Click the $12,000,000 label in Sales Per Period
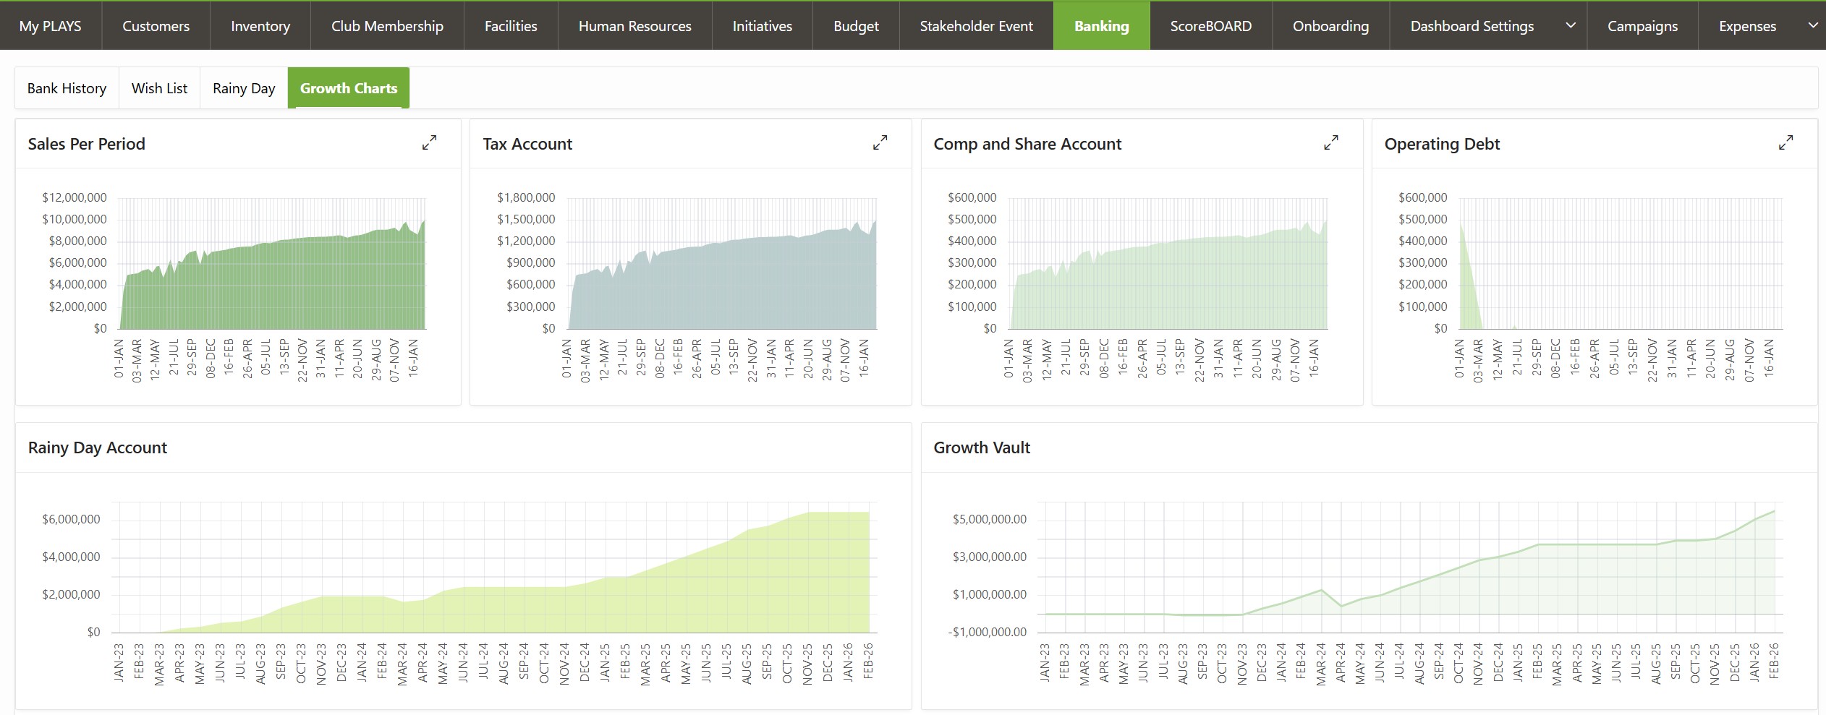The height and width of the screenshot is (715, 1826). (x=75, y=197)
